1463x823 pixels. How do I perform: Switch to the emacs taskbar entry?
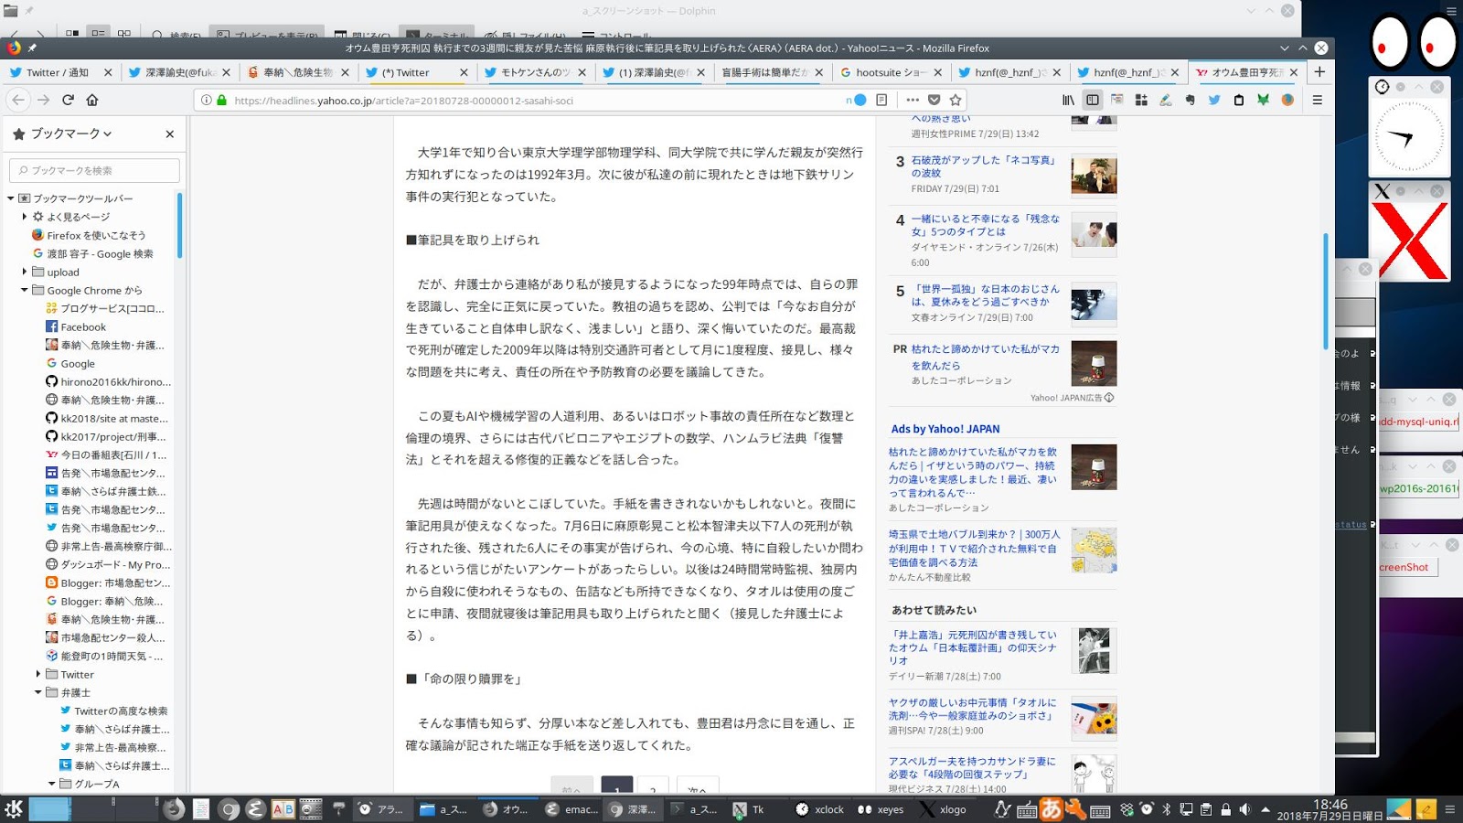click(x=571, y=809)
